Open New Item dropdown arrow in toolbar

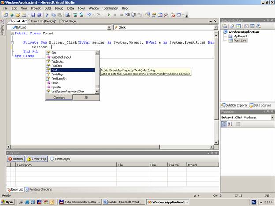(x=29, y=15)
